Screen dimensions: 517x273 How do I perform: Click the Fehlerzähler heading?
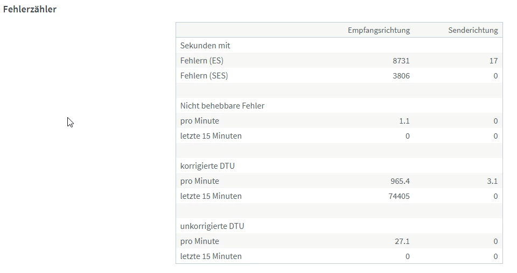tap(30, 9)
